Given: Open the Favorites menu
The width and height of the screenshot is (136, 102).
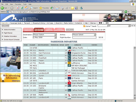Looking at the screenshot, I should [x=18, y=4].
